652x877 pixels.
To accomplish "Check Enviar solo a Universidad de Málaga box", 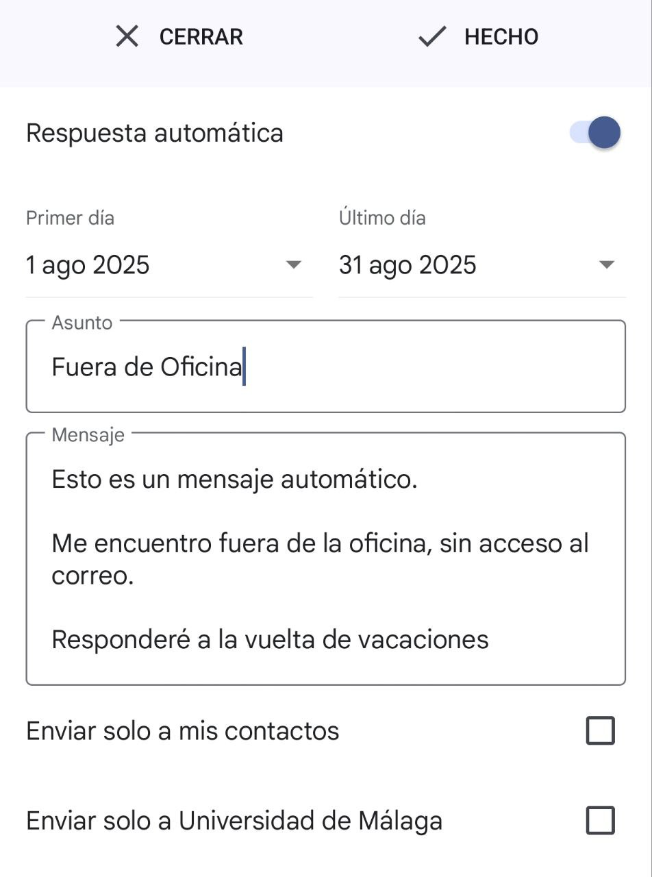I will pos(601,820).
